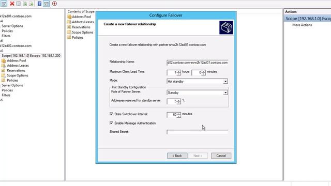Open properties via the toolbar icon
The height and width of the screenshot is (186, 331).
pos(19,4)
